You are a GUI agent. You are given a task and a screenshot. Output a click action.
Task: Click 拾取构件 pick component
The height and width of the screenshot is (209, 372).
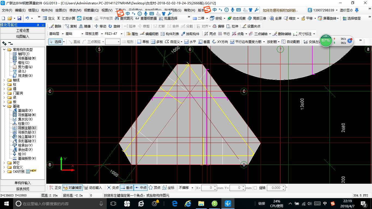coord(190,34)
